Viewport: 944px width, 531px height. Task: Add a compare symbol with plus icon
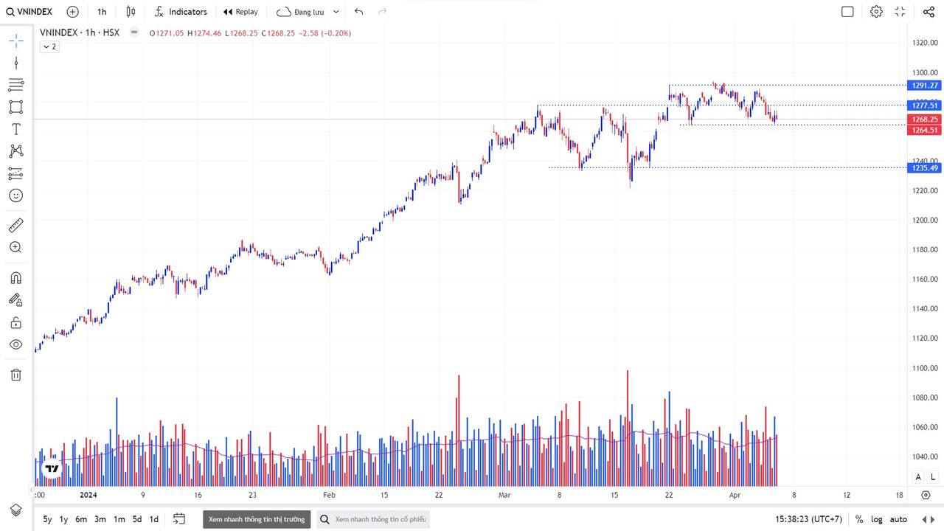[x=72, y=12]
